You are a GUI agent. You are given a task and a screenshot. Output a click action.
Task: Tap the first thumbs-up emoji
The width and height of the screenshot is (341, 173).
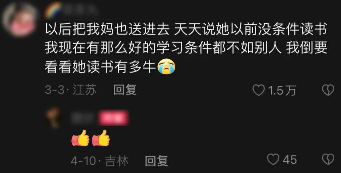[x=80, y=138]
